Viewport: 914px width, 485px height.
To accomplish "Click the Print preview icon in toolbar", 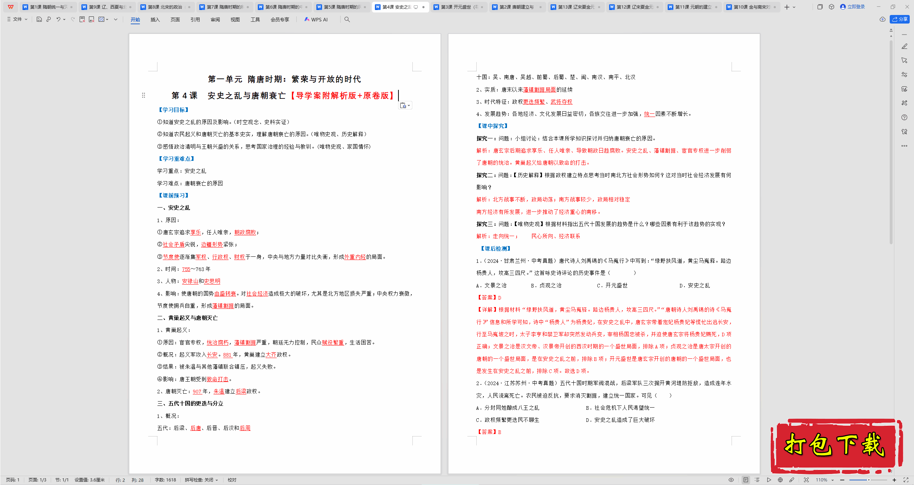I will (x=49, y=19).
